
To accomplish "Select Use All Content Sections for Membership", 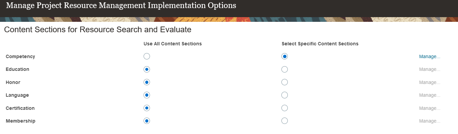I will [147, 121].
